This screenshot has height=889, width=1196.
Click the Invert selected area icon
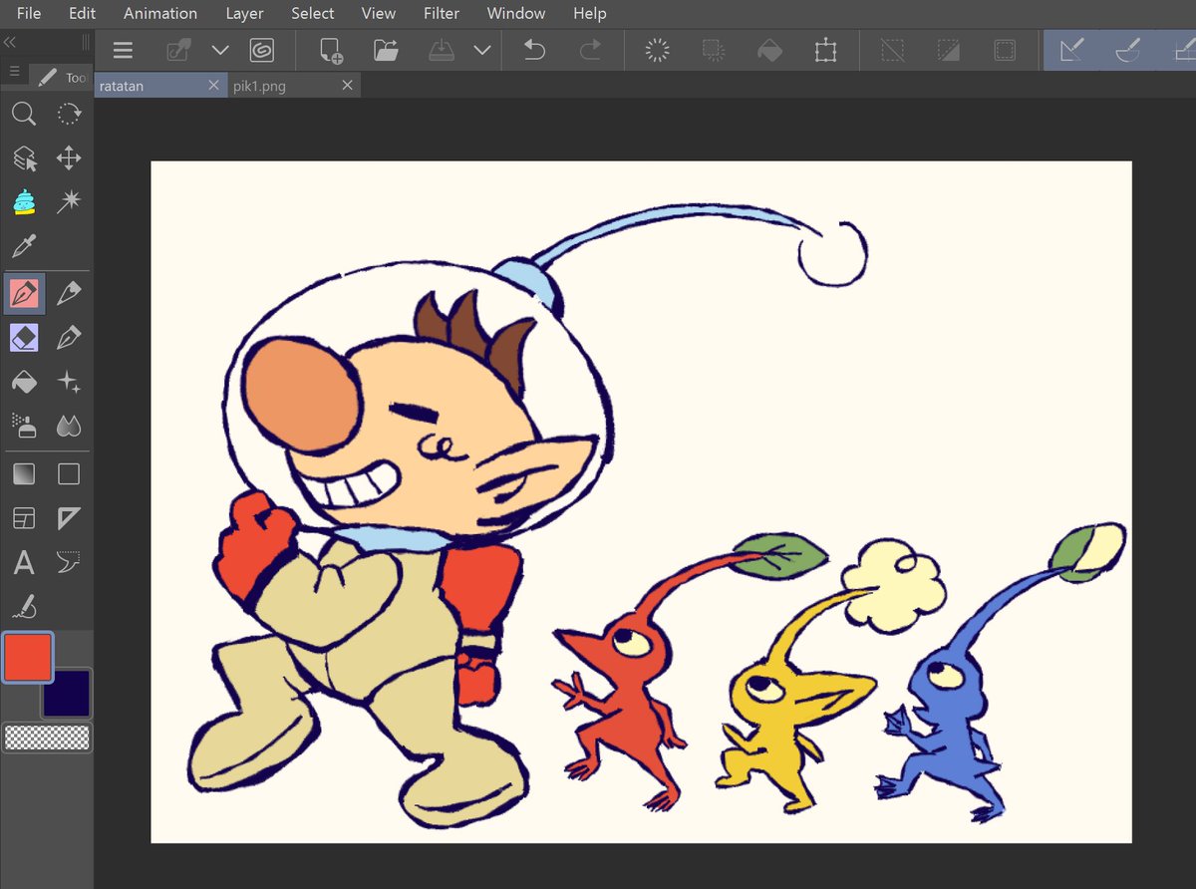coord(949,50)
